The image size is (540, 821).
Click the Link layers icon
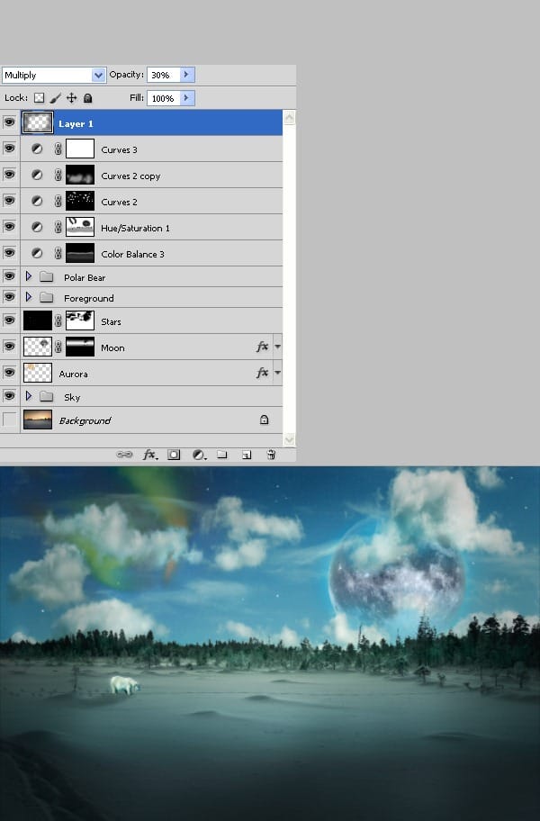124,456
